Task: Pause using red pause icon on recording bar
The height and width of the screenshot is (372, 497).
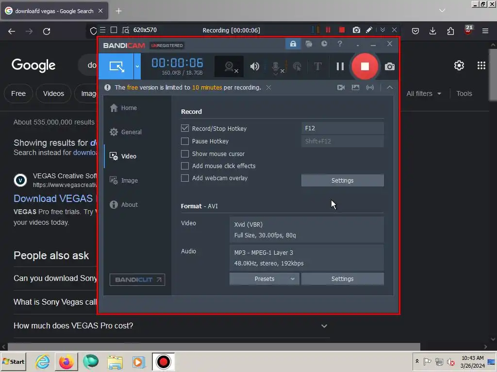Action: pyautogui.click(x=328, y=30)
